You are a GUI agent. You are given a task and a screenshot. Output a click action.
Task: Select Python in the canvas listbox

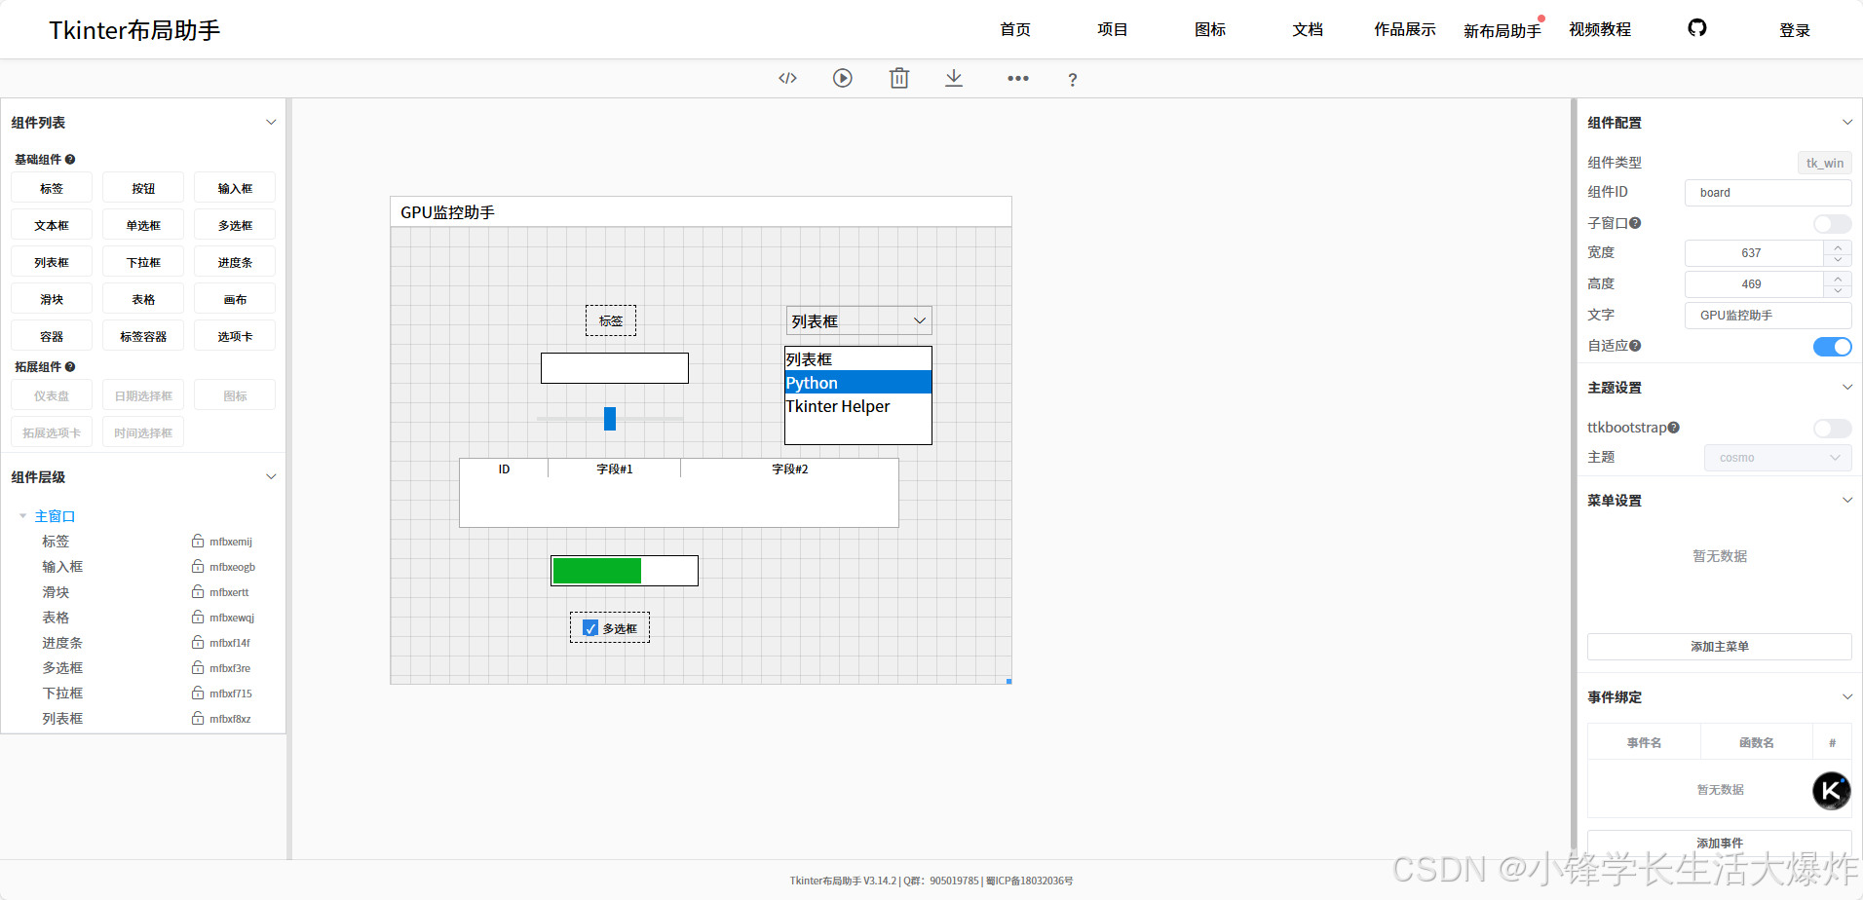click(x=858, y=383)
